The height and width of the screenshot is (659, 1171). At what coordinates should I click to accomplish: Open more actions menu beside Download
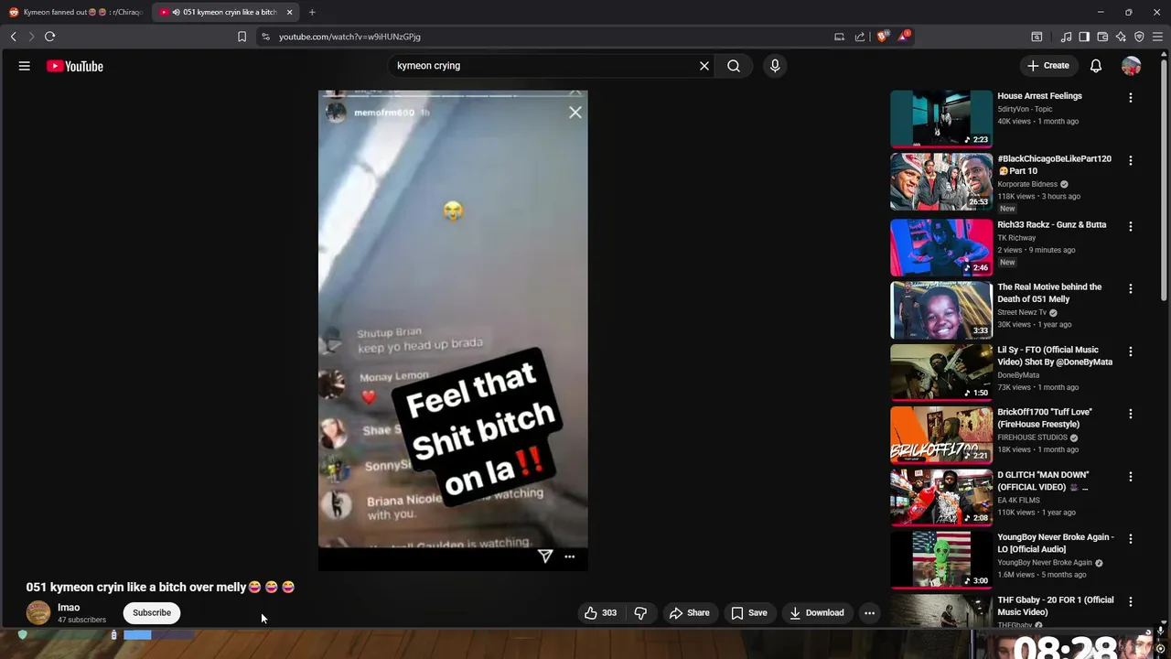click(x=870, y=613)
